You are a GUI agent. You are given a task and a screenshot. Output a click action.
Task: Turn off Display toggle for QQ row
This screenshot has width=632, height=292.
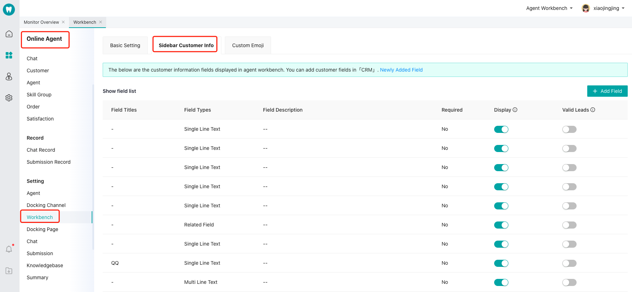(x=501, y=263)
